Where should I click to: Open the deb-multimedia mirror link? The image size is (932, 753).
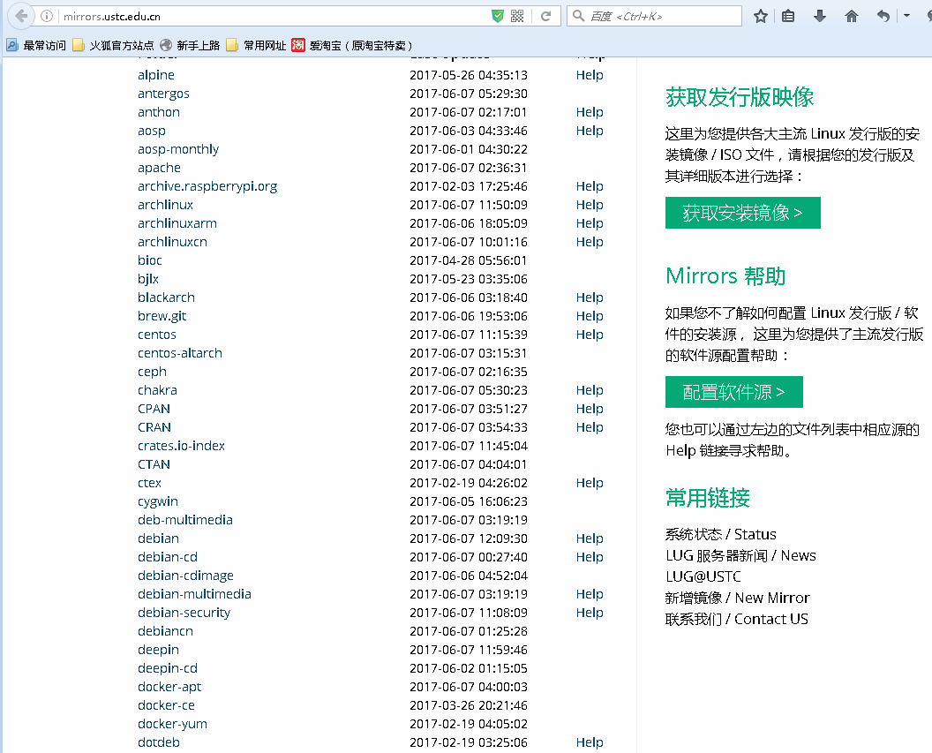(184, 520)
